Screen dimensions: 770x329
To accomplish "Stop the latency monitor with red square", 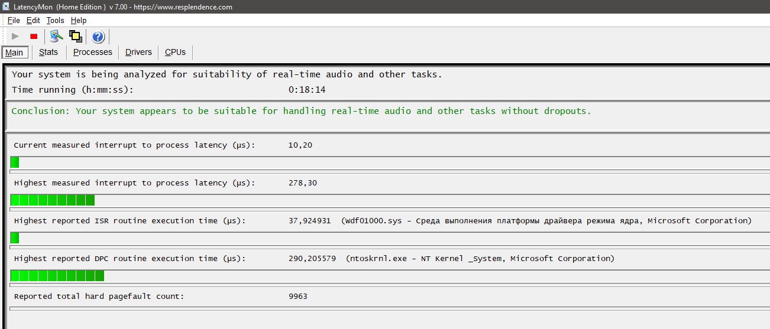I will (34, 37).
